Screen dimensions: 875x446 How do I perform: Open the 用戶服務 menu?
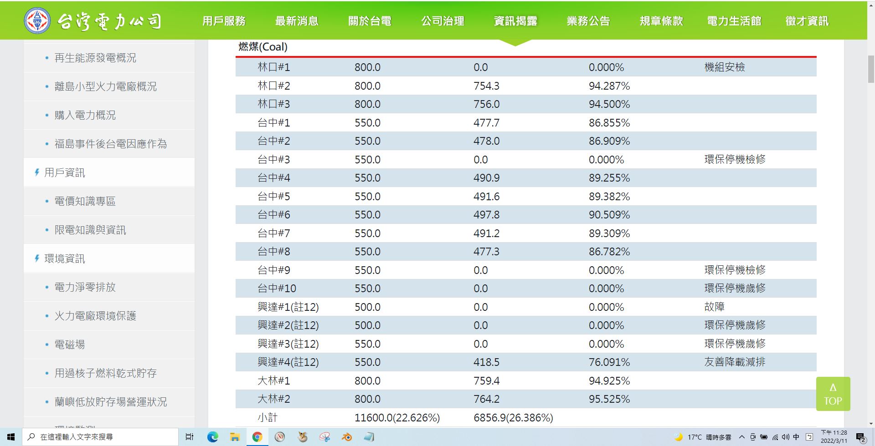[224, 21]
